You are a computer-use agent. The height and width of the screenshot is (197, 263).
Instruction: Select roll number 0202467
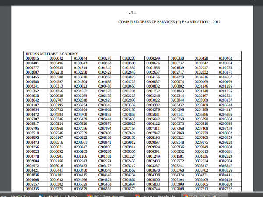201,95
